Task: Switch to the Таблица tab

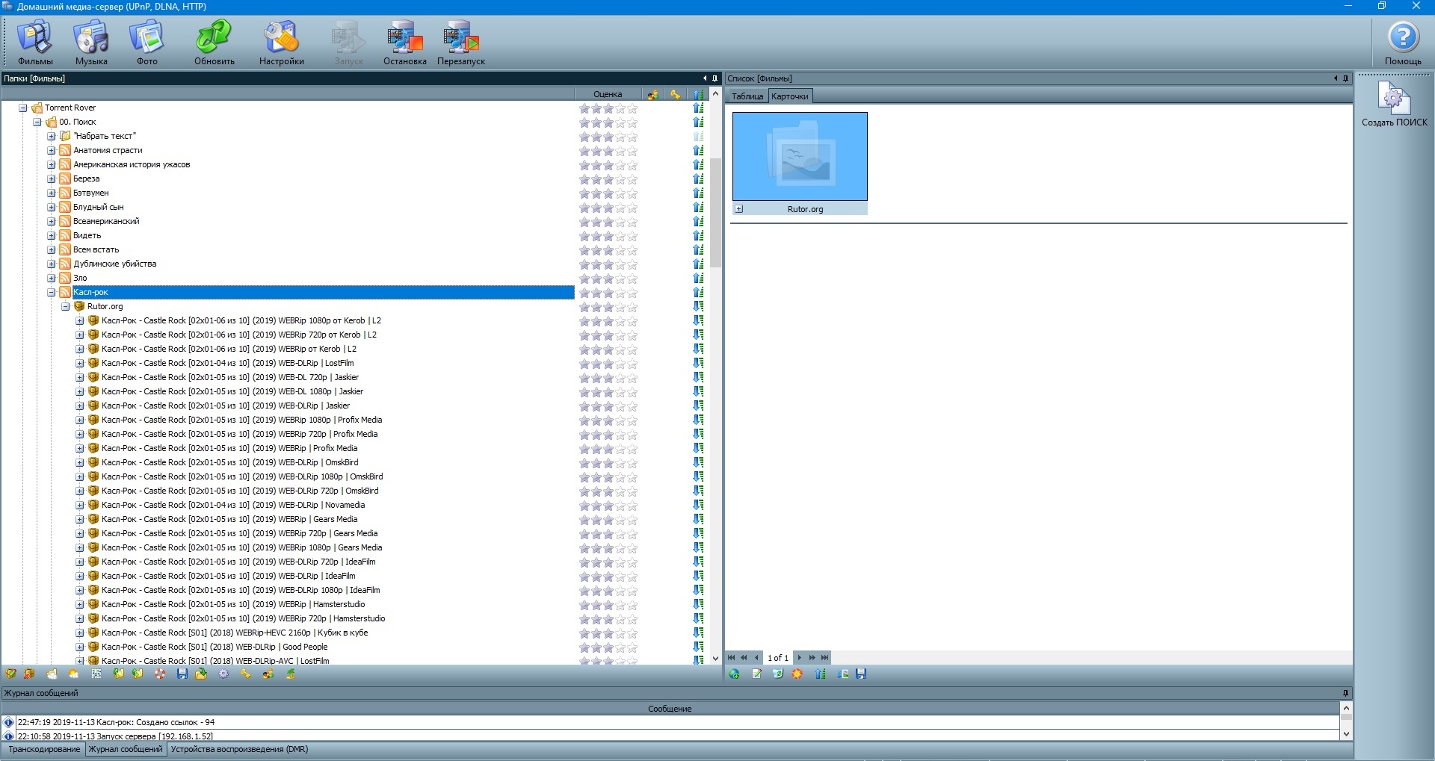Action: [x=747, y=96]
